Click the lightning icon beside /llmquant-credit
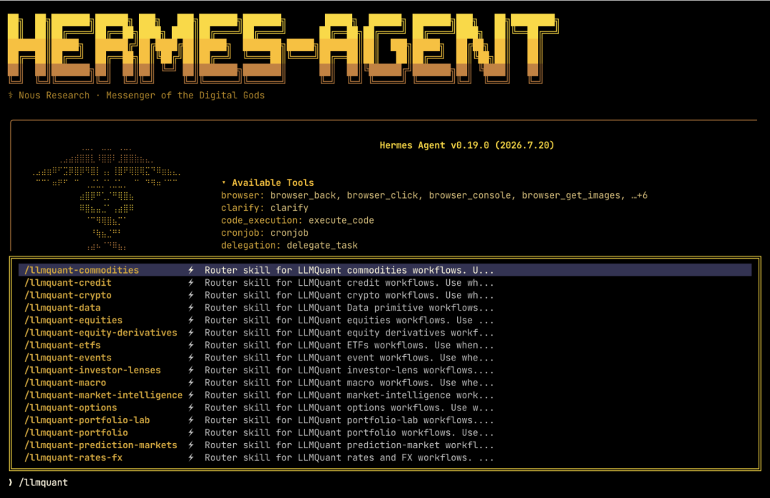The image size is (770, 498). click(x=191, y=283)
